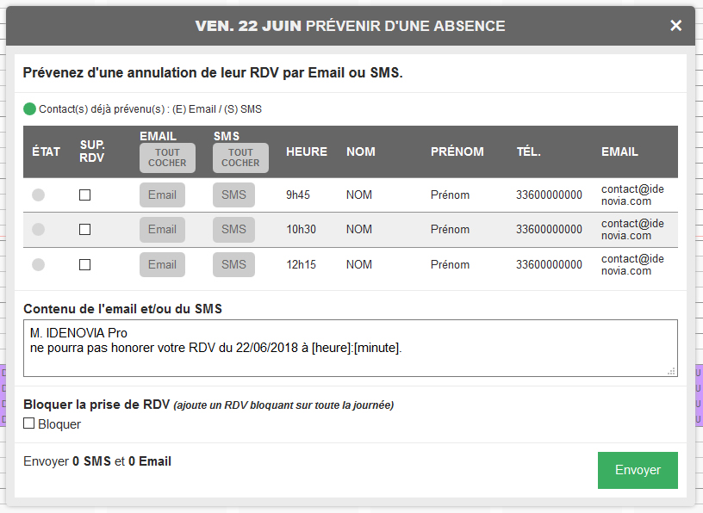This screenshot has width=703, height=513.
Task: Click the 'Bloquer la prise de RDV' heading
Action: 96,405
